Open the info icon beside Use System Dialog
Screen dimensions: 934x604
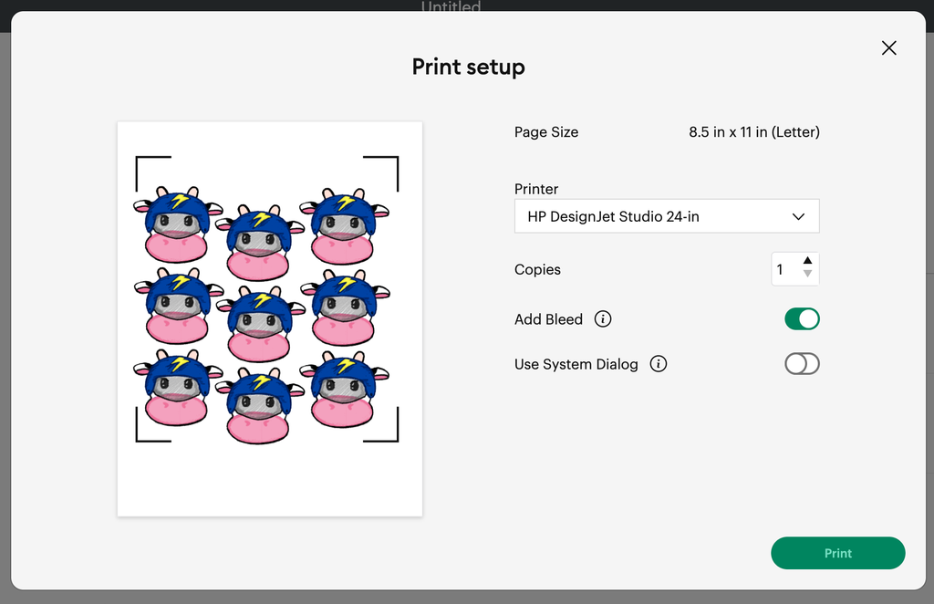point(659,364)
